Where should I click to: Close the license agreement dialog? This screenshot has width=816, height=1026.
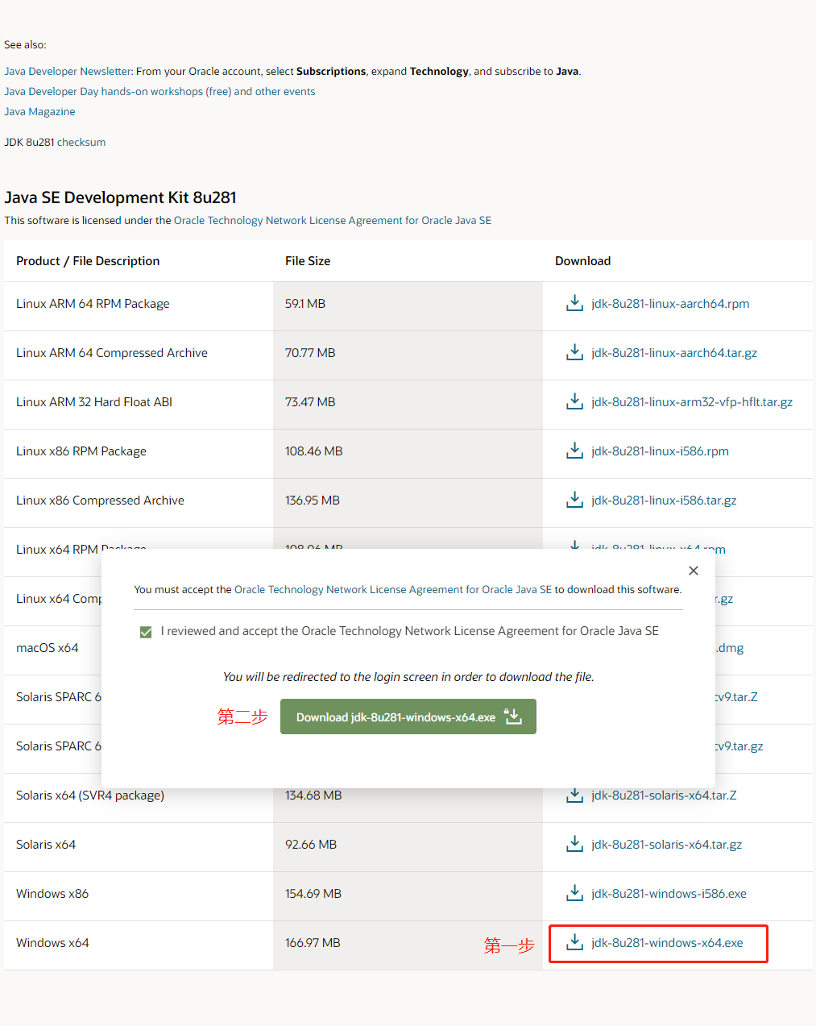coord(694,571)
